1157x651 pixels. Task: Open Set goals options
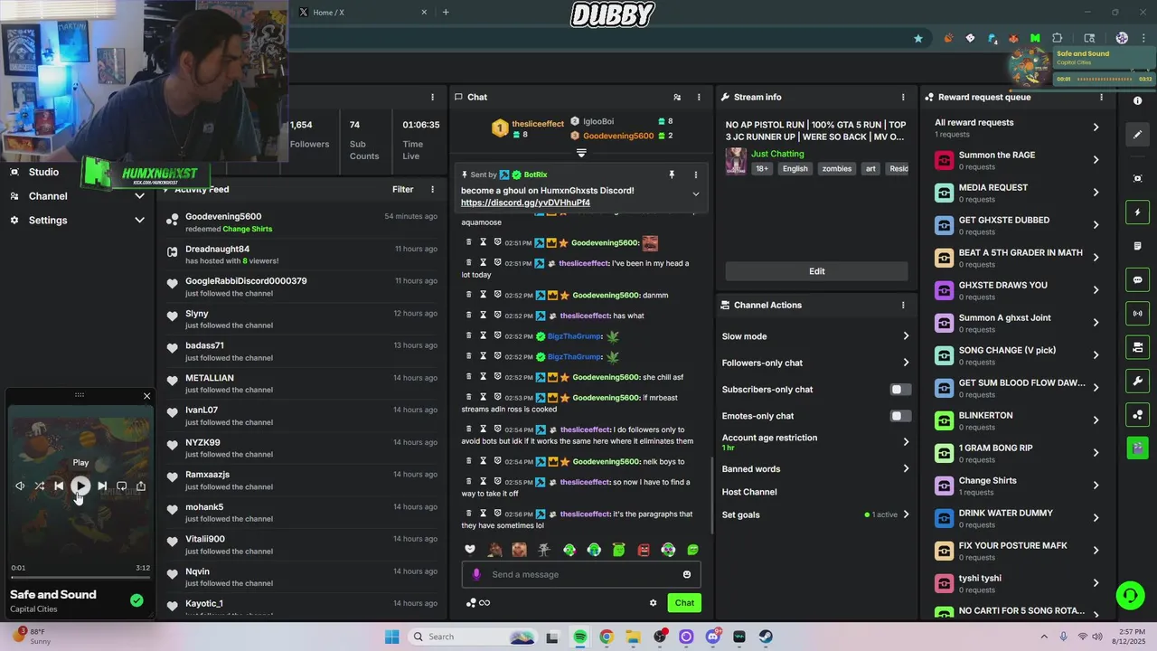pyautogui.click(x=816, y=514)
